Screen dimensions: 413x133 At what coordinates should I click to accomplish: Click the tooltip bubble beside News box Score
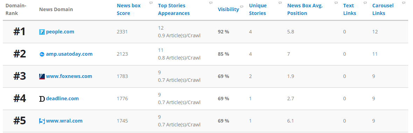[151, 3]
